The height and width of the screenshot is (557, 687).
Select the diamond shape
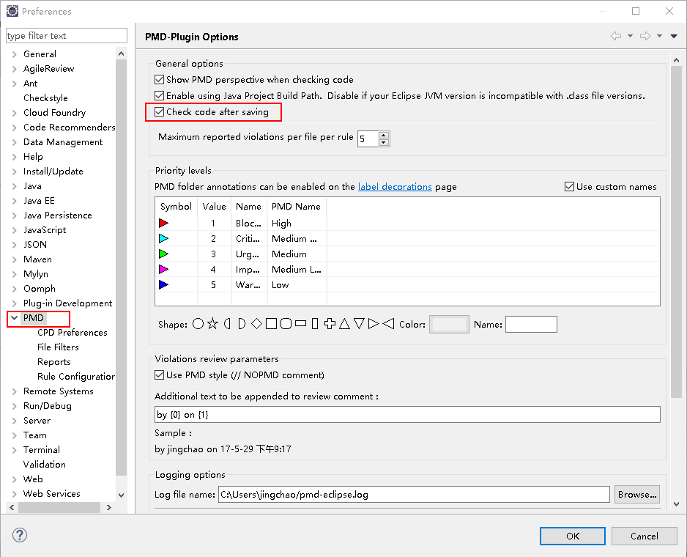pyautogui.click(x=257, y=324)
